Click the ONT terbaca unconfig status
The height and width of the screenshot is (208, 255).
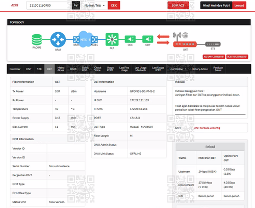(207, 128)
